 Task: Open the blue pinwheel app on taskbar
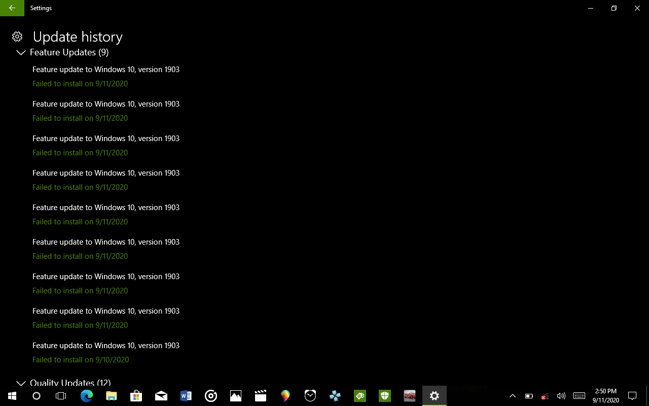tap(335, 396)
